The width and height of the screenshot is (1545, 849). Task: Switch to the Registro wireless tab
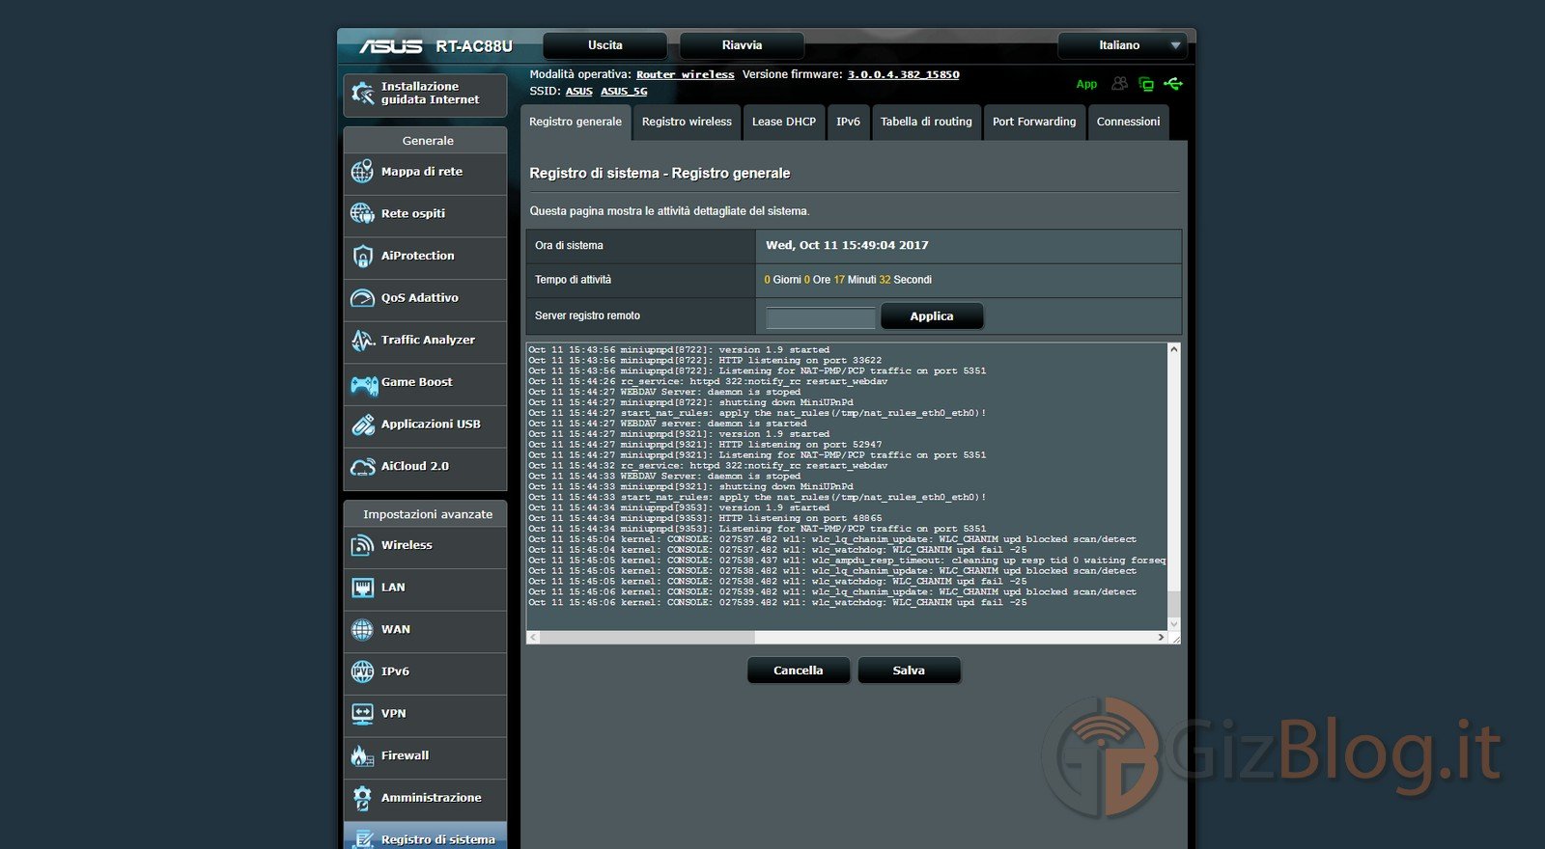point(687,123)
